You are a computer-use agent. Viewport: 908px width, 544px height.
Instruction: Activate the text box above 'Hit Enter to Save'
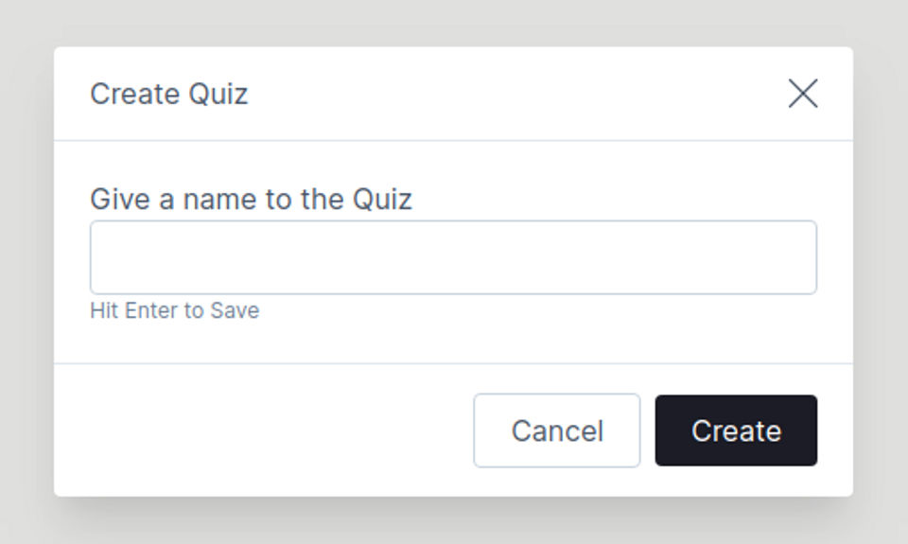pos(453,257)
